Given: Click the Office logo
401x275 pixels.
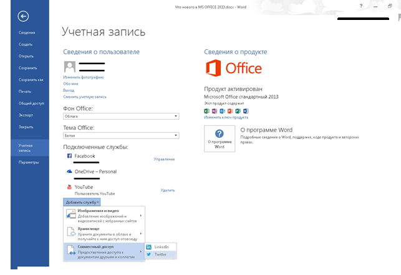Looking at the screenshot, I should pyautogui.click(x=234, y=68).
